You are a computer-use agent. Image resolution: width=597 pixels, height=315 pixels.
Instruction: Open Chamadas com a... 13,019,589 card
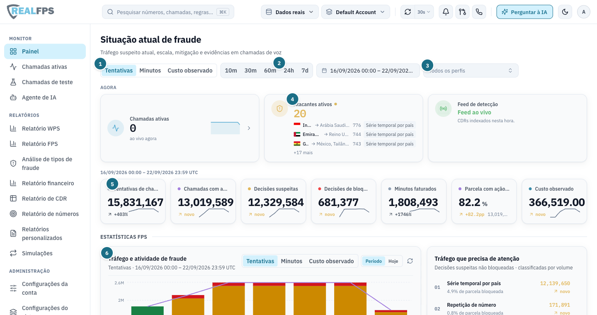pyautogui.click(x=203, y=201)
